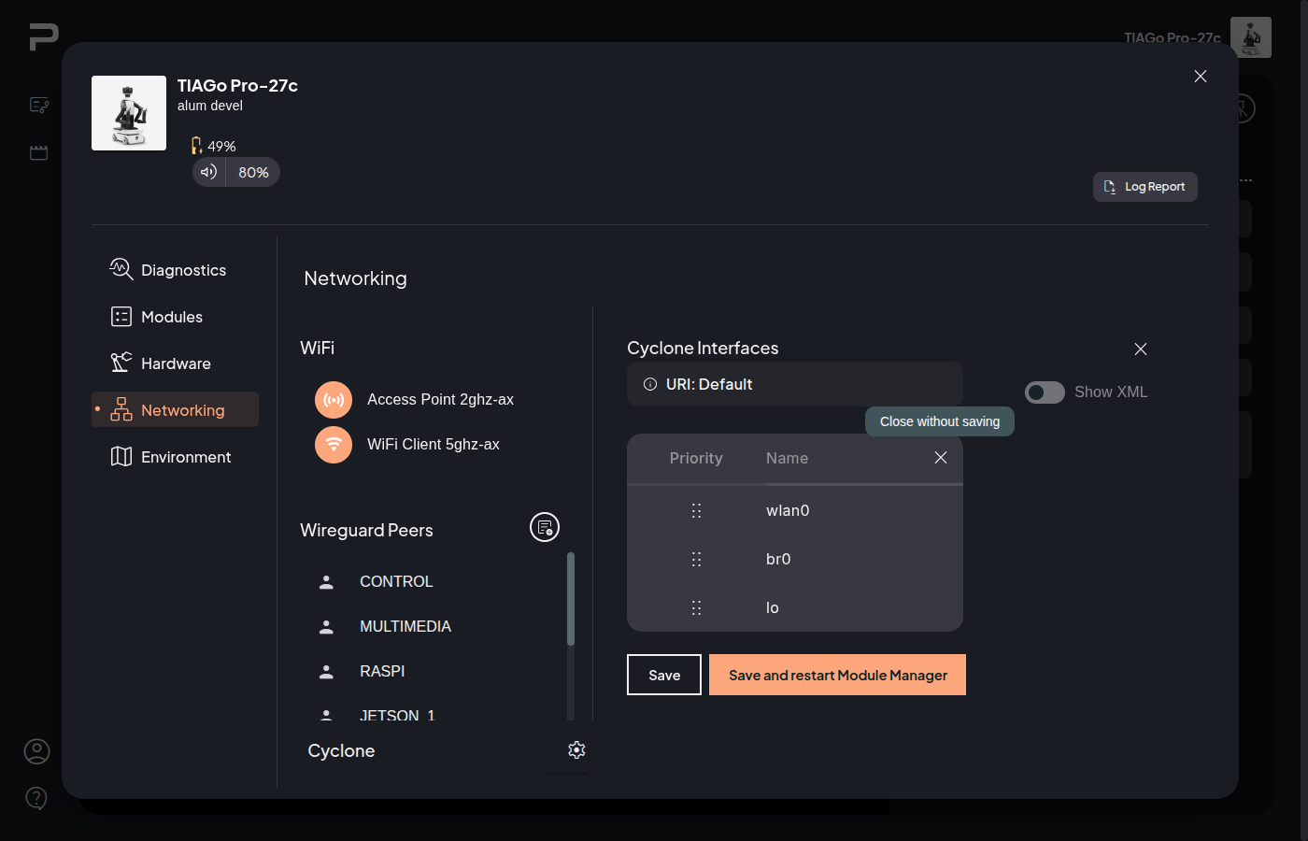Click the Priority column header
Screen dimensions: 1308x841
696,458
